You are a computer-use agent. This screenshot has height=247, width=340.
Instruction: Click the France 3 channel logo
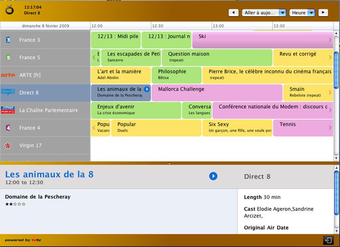click(x=8, y=40)
